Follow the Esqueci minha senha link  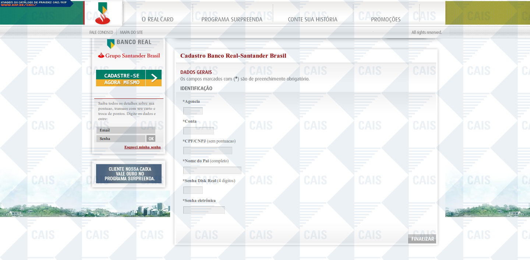(x=142, y=147)
